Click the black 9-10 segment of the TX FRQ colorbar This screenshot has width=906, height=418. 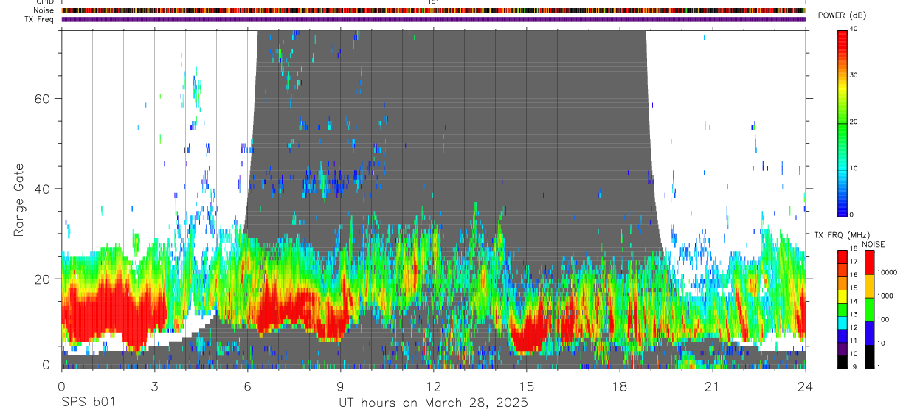click(x=843, y=362)
